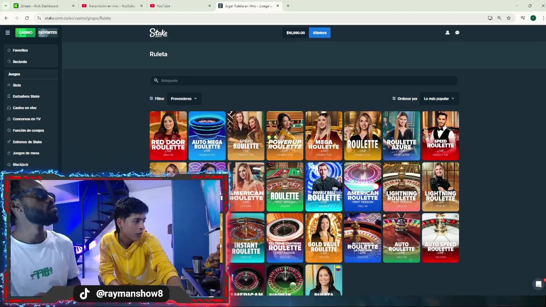Click the site information icon
The width and height of the screenshot is (546, 307).
[39, 18]
